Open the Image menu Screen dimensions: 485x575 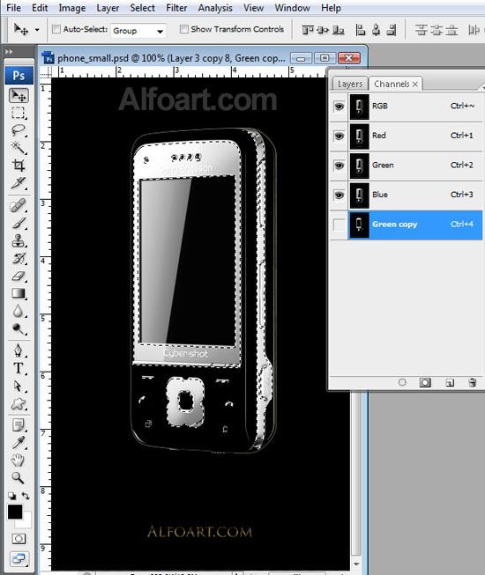tap(72, 8)
